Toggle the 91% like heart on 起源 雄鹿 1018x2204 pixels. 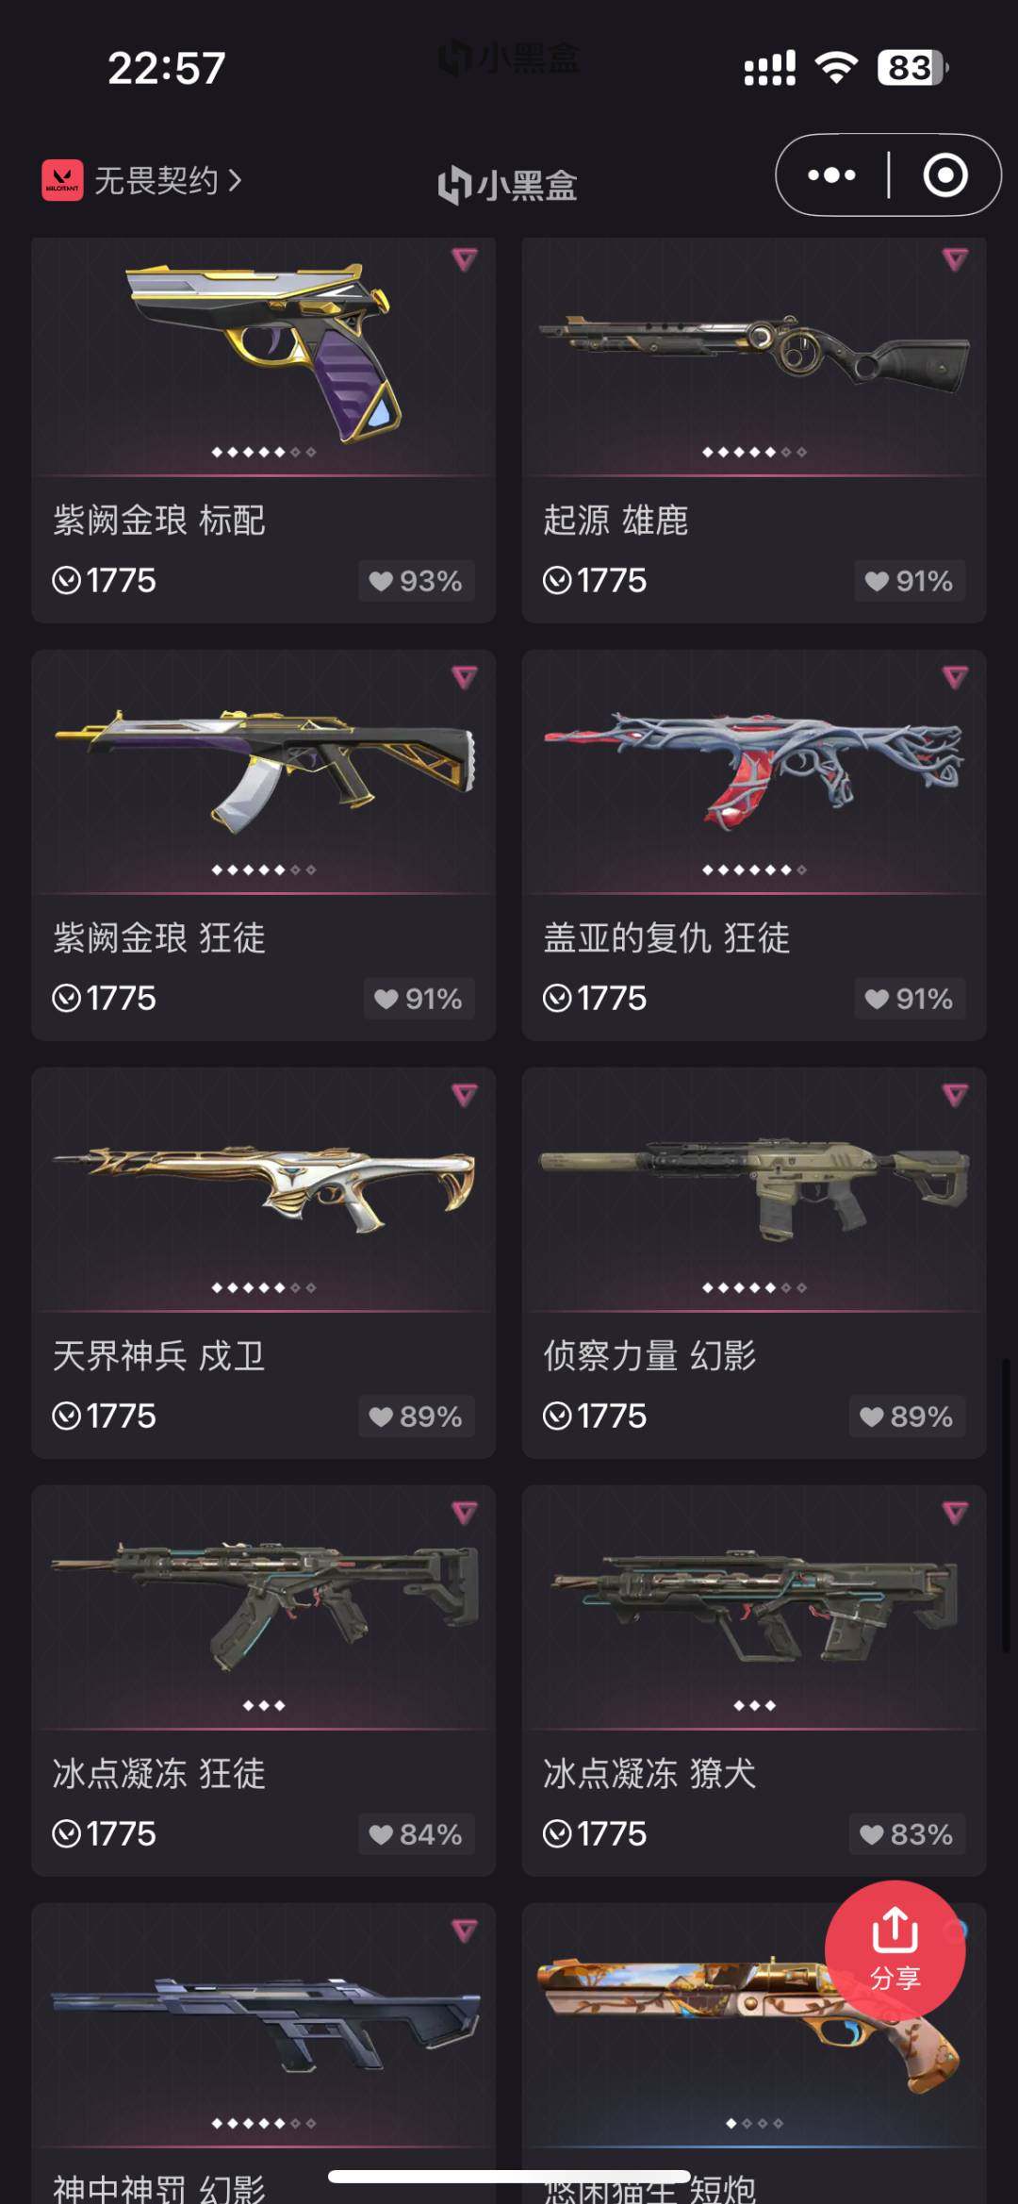tap(877, 581)
